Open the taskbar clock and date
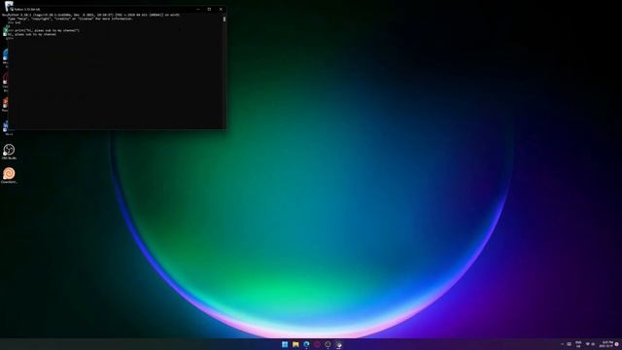The image size is (622, 350). click(x=606, y=344)
